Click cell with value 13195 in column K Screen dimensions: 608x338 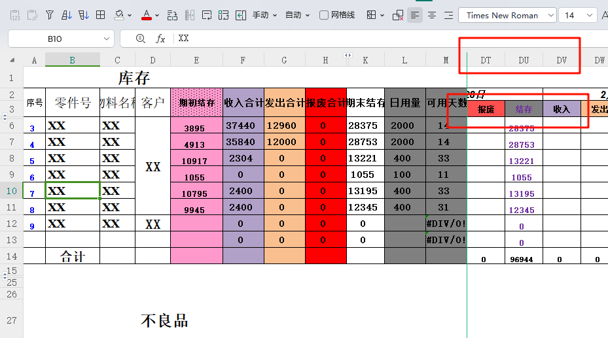pyautogui.click(x=365, y=191)
